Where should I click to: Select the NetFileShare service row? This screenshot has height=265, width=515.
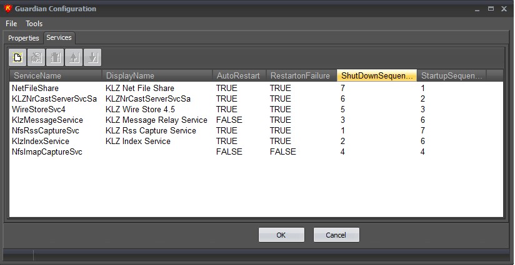tap(256, 88)
